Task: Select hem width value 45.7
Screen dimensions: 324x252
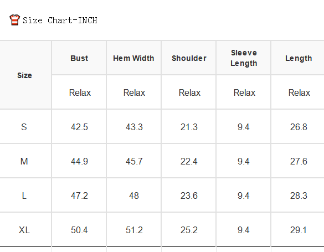Action: pyautogui.click(x=134, y=161)
